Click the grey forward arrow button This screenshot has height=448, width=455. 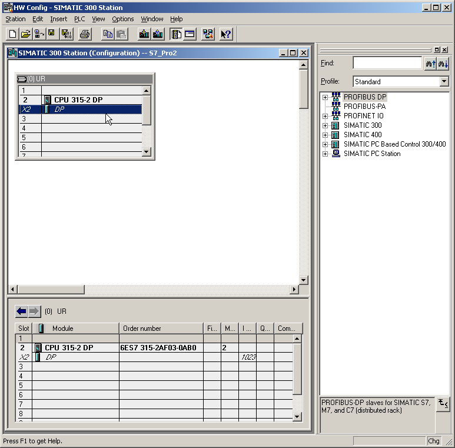pos(34,311)
